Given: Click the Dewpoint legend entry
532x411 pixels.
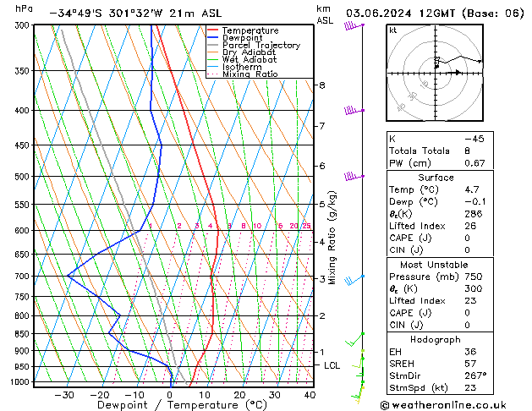Looking at the screenshot, I should click(x=242, y=38).
